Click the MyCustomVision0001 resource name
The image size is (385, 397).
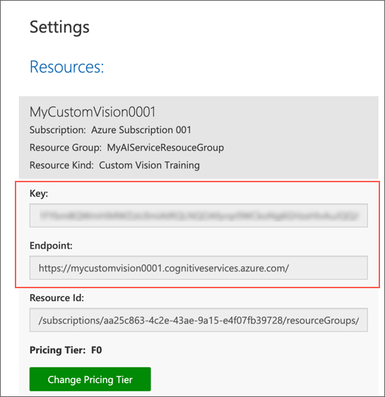click(x=93, y=112)
